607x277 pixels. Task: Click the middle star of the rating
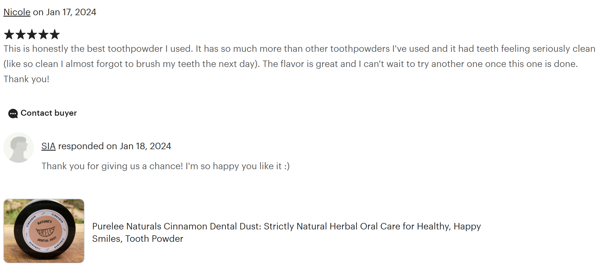tap(32, 35)
